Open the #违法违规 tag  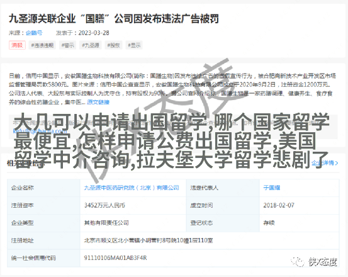click(x=42, y=45)
